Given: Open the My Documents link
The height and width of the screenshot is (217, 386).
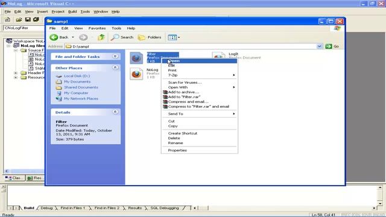Looking at the screenshot, I should point(77,82).
